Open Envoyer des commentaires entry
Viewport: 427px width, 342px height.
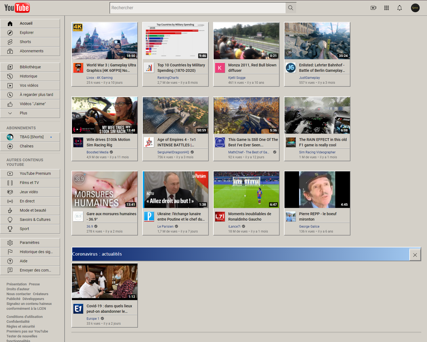[30, 270]
